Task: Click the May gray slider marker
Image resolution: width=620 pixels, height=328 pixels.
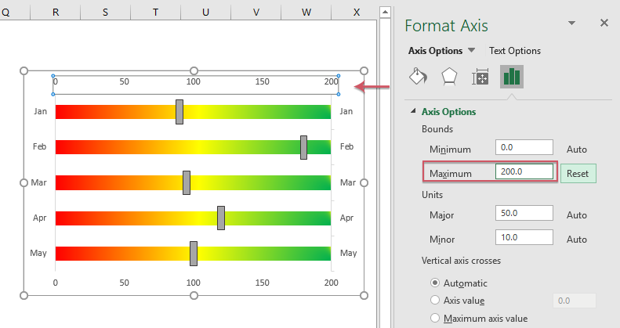Action: (194, 254)
